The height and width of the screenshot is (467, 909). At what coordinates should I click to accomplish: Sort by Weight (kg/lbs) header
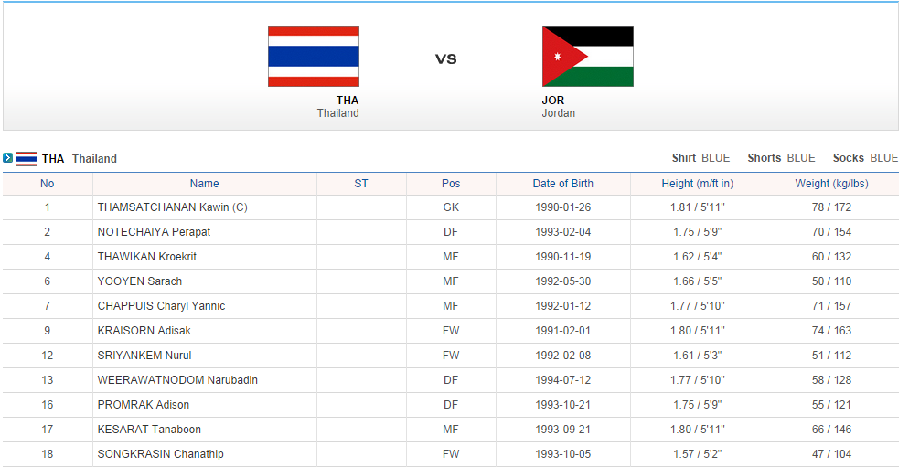pyautogui.click(x=831, y=184)
